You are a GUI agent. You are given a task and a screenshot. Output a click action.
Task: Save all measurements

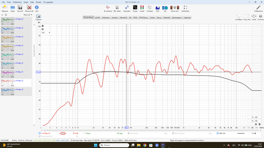tap(20, 8)
